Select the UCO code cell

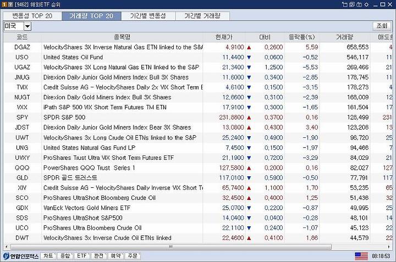22,228
